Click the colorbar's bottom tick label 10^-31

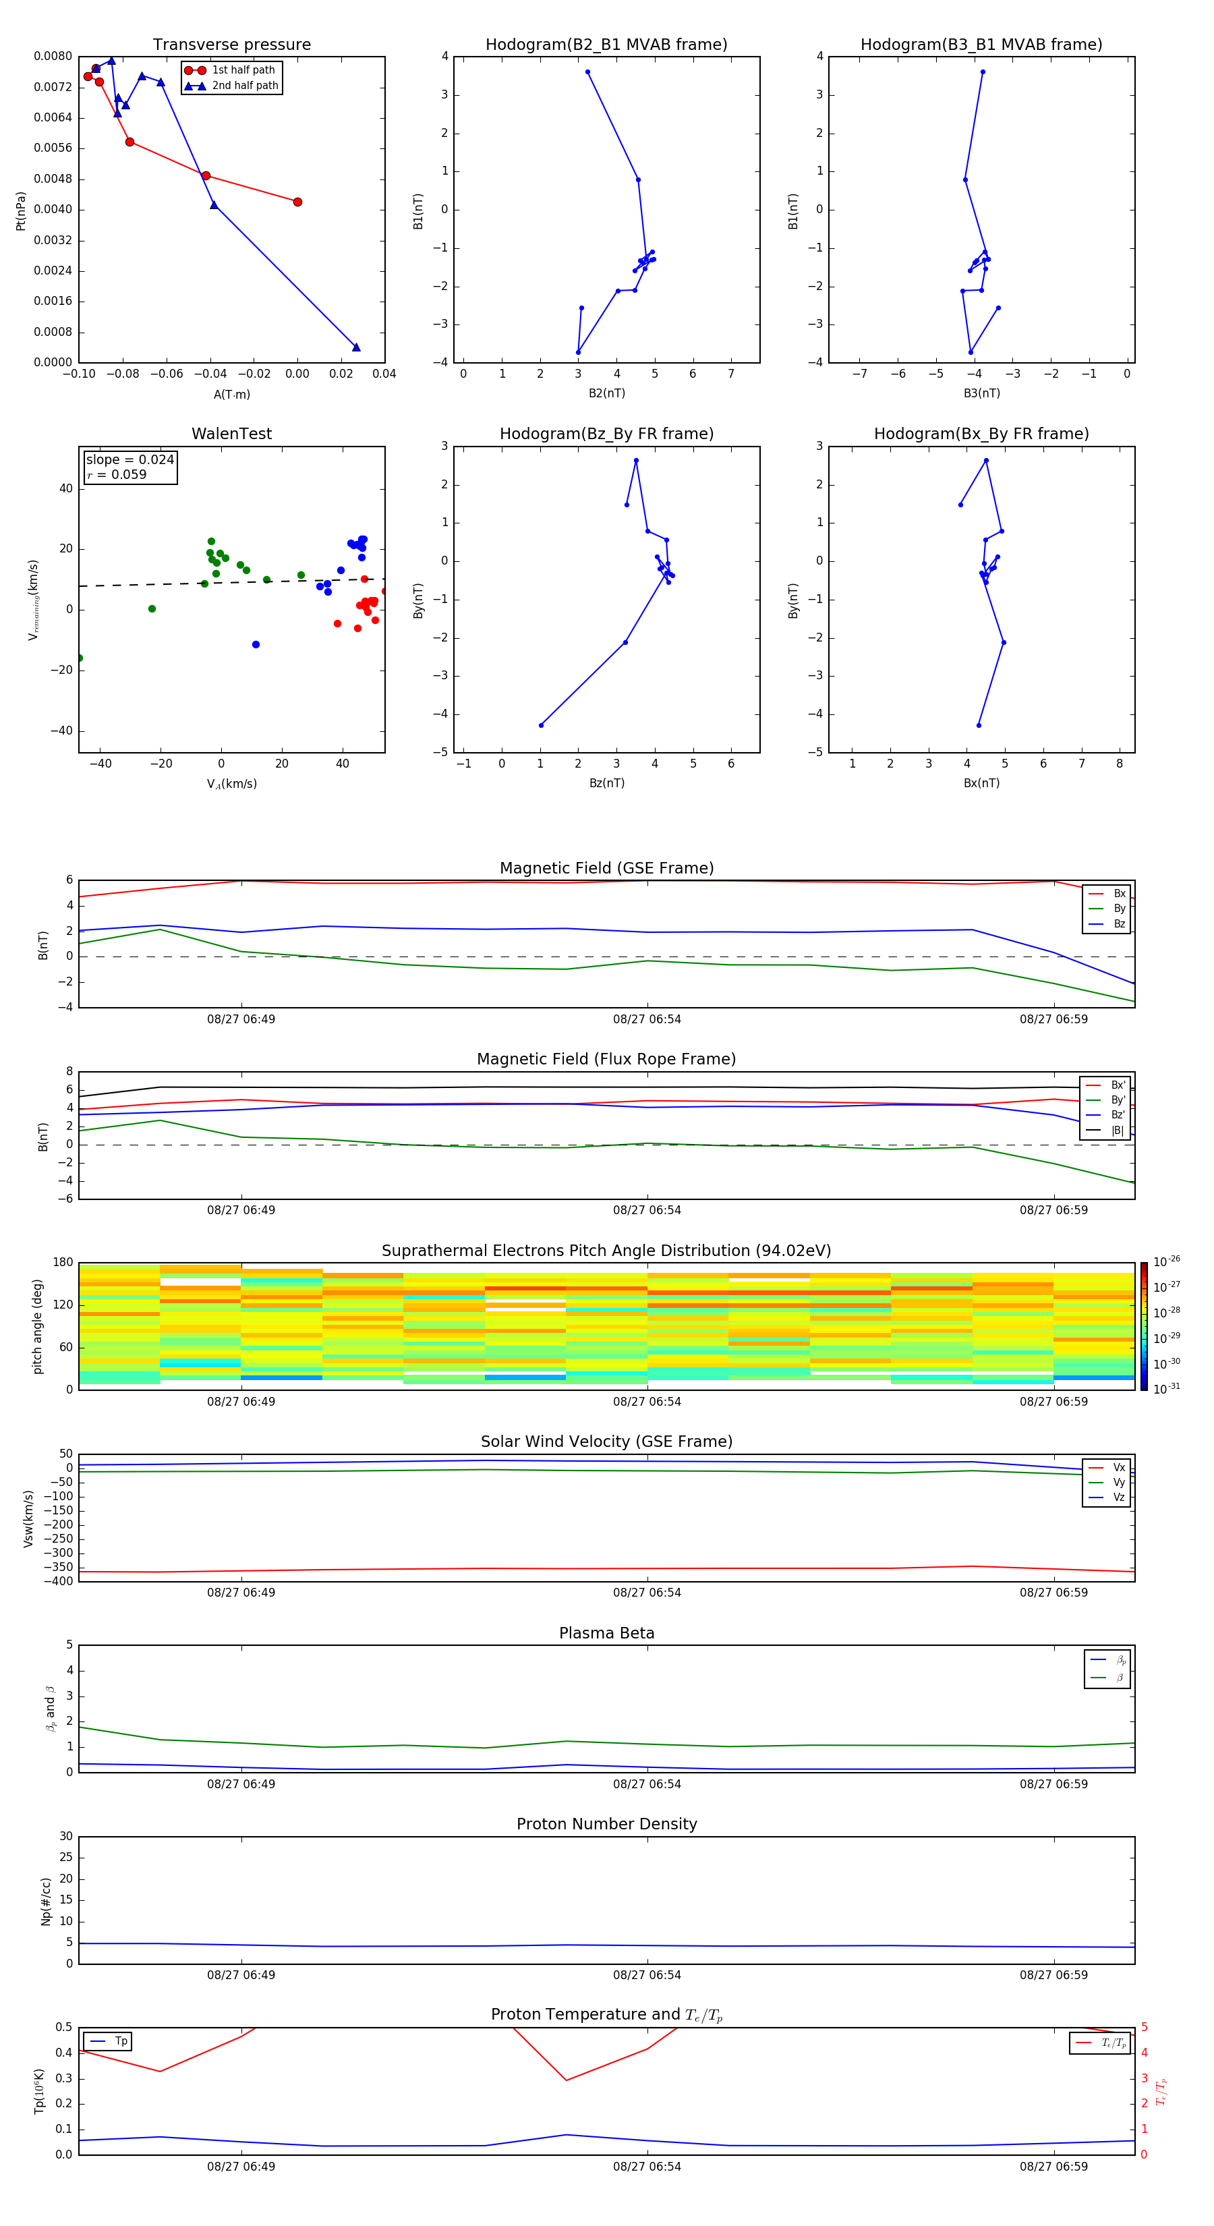[1167, 1389]
